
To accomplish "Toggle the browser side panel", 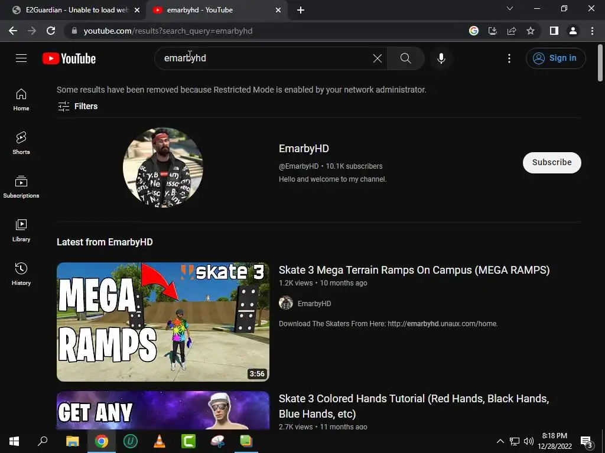I will (554, 31).
